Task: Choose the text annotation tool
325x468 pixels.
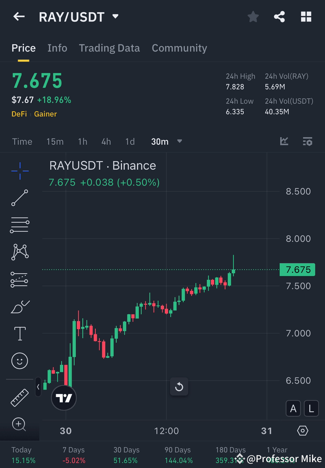Action: [x=20, y=333]
